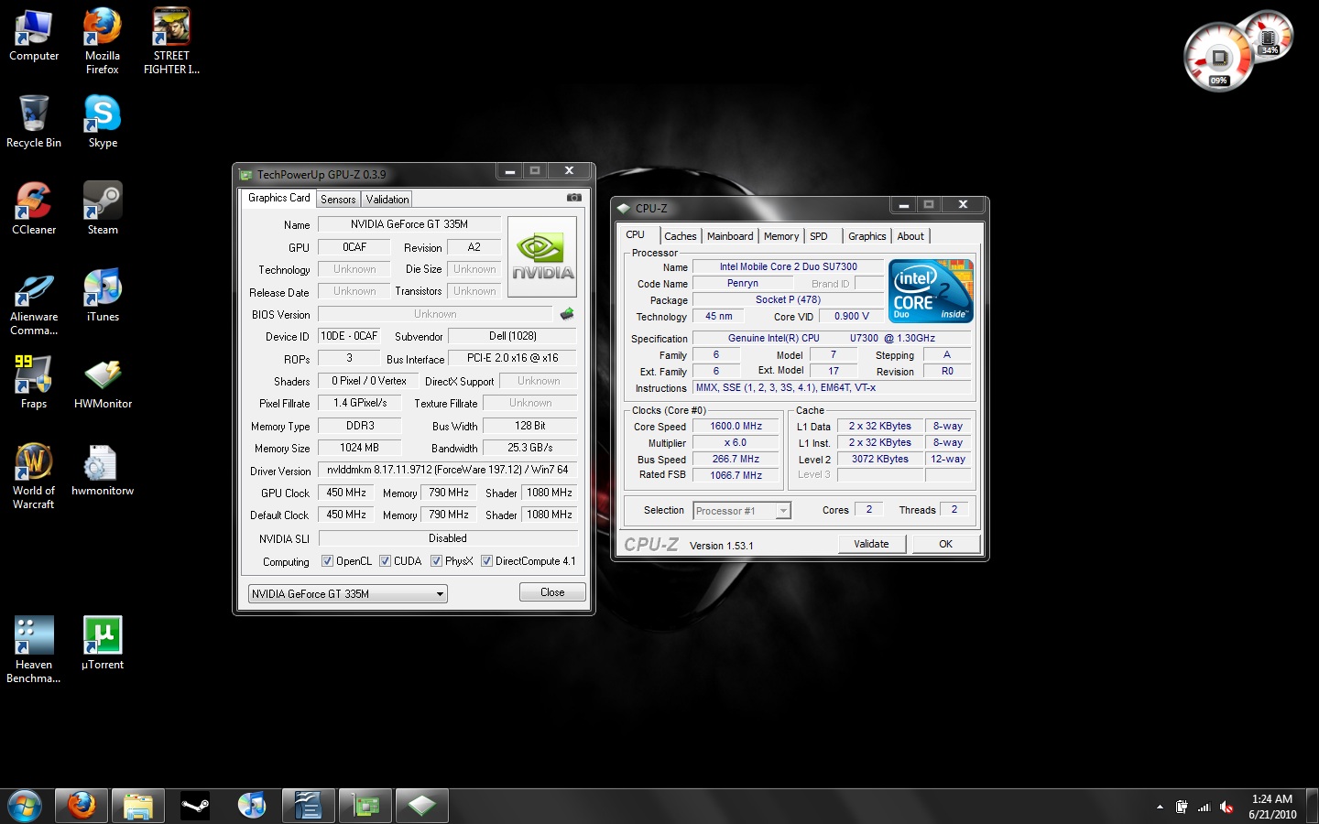Image resolution: width=1319 pixels, height=824 pixels.
Task: Toggle the OpenCL checkbox
Action: pyautogui.click(x=327, y=561)
